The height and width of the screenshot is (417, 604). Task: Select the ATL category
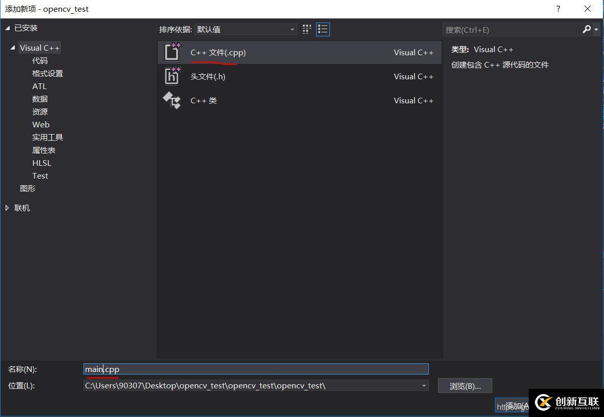tap(39, 86)
